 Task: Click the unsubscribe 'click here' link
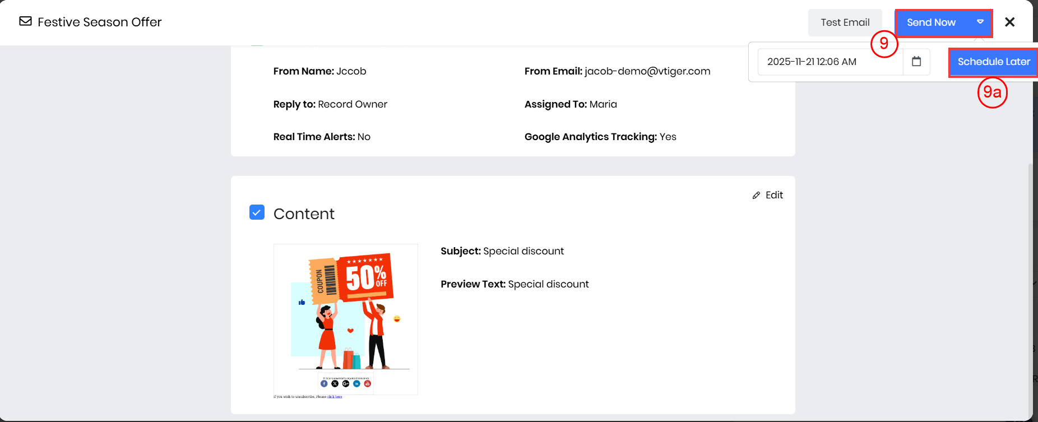click(x=335, y=397)
